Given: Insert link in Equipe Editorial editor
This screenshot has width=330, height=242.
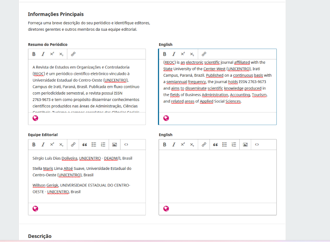Looking at the screenshot, I should 73,145.
